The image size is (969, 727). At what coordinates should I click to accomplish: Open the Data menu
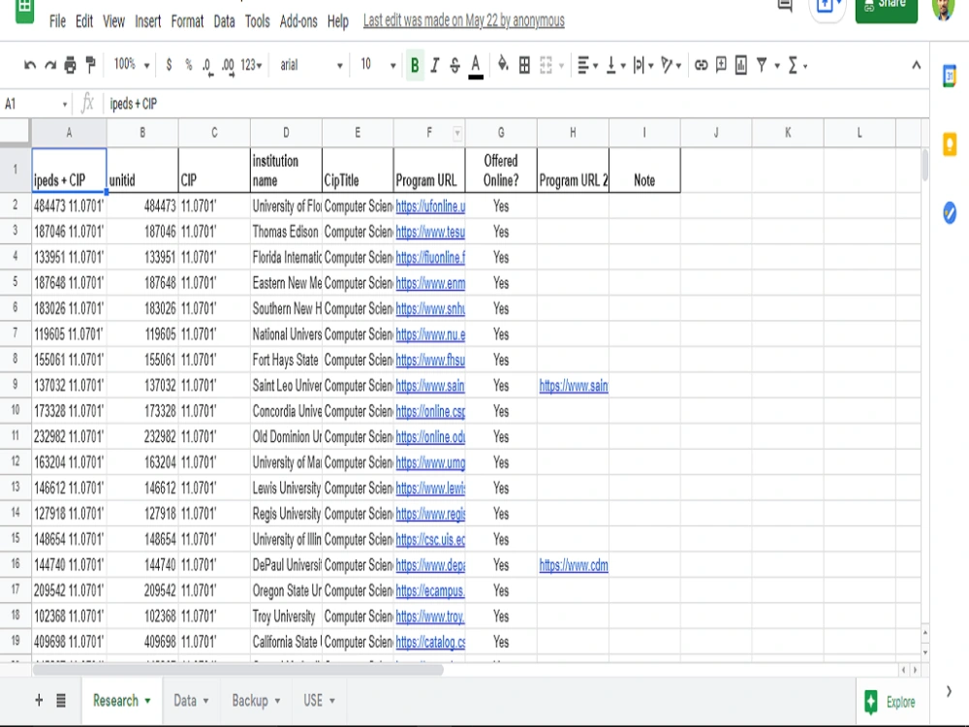(x=225, y=21)
